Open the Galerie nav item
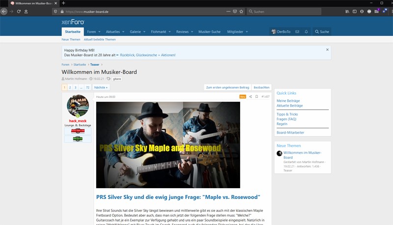Viewport: 393px width, 225px height. click(x=135, y=31)
